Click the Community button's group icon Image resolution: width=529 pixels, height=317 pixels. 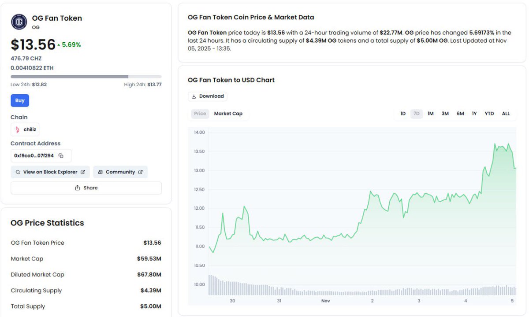pyautogui.click(x=100, y=172)
